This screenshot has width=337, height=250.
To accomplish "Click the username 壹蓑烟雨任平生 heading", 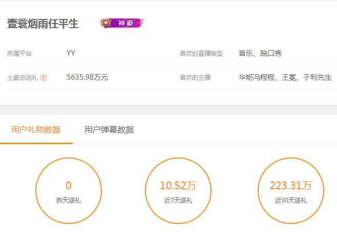I will [43, 24].
